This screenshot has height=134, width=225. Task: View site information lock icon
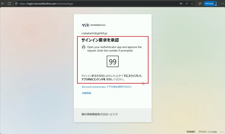click(16, 4)
